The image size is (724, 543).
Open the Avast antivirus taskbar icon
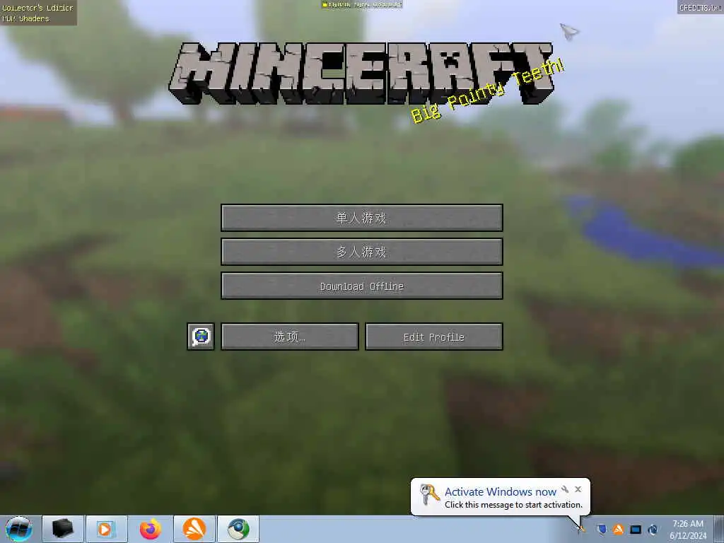(194, 529)
